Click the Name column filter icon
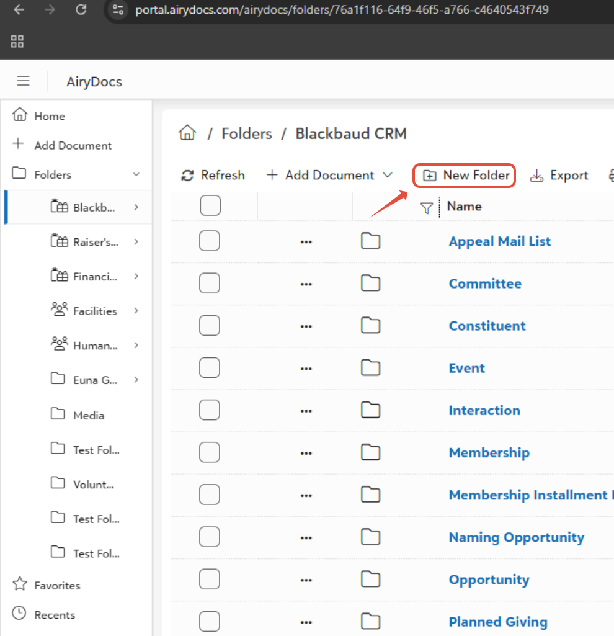The height and width of the screenshot is (636, 614). coord(426,208)
